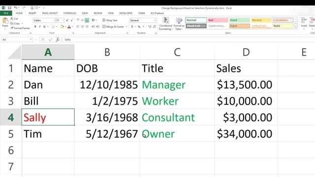Toggle Italic formatting
Screen dimensions: 315x177
point(40,27)
